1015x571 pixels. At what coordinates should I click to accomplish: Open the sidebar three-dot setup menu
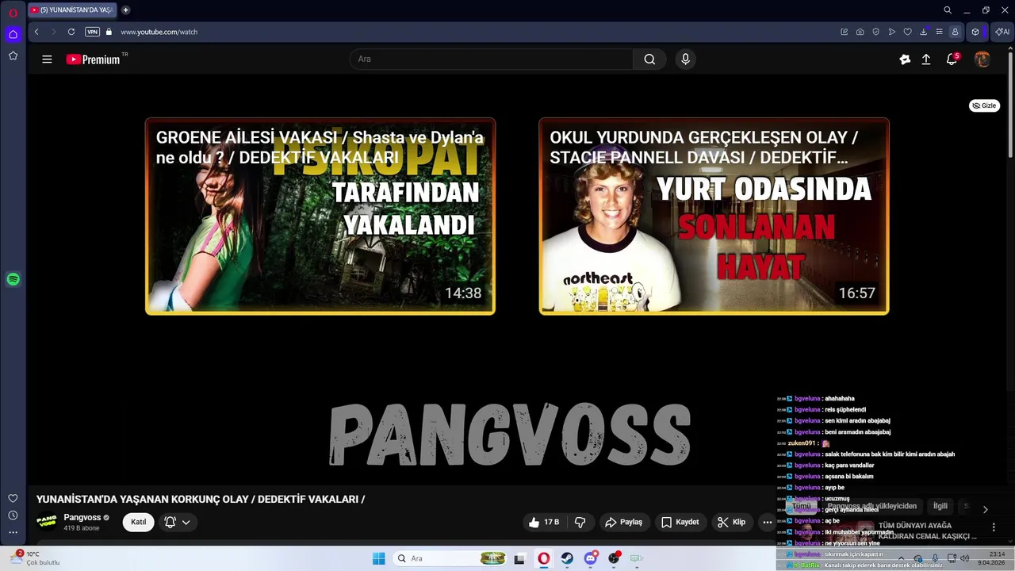pos(13,532)
